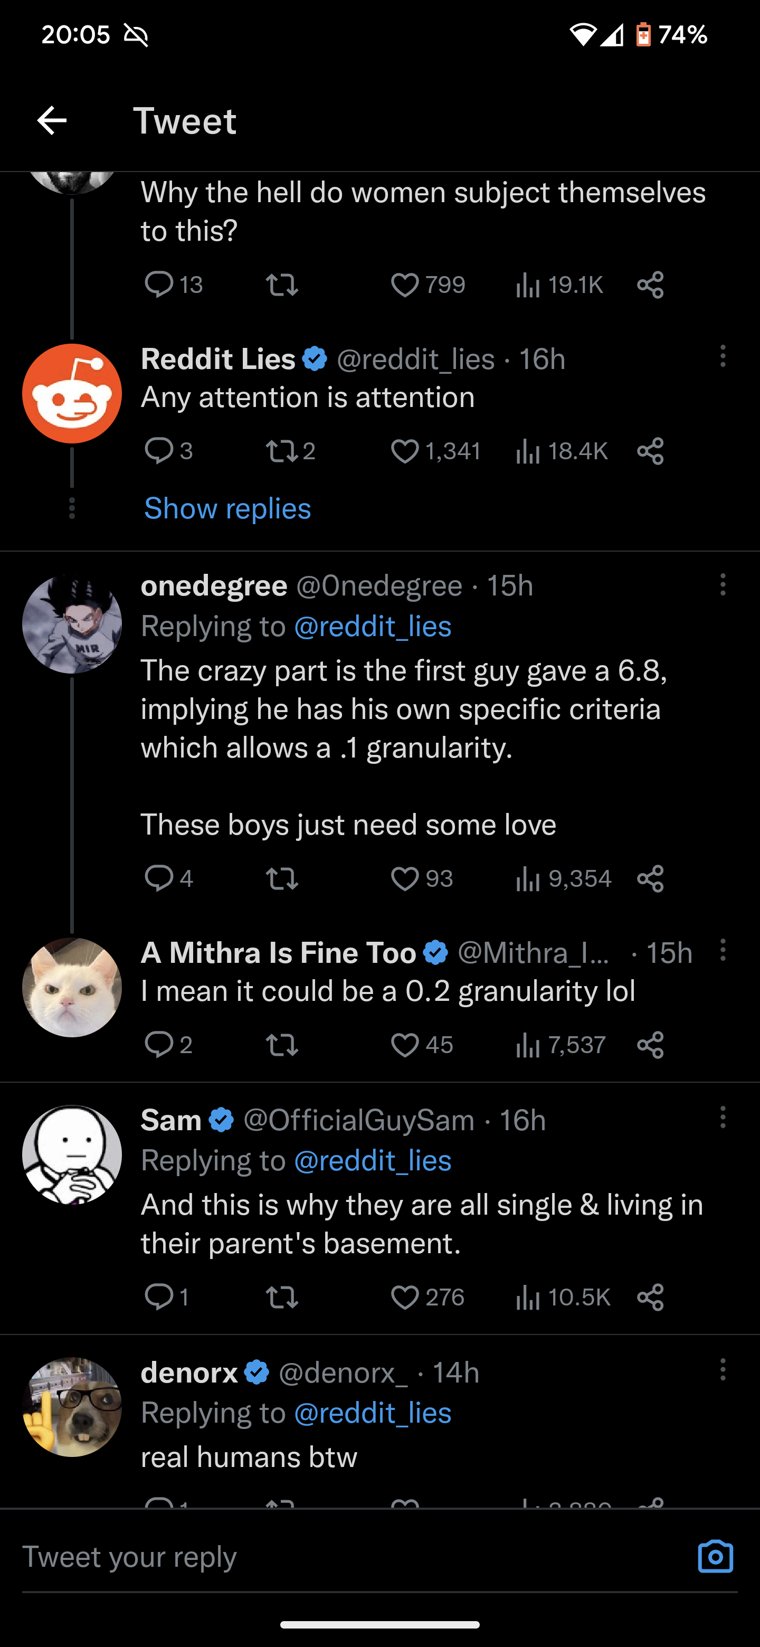
Task: Like A Mithra Is Fine Too tweet
Action: (405, 1045)
